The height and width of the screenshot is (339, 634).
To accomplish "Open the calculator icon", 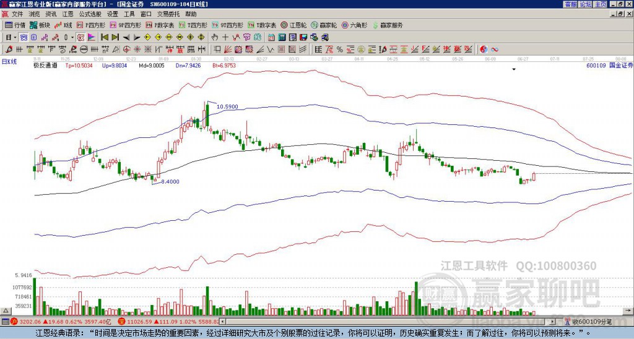I will click(x=282, y=38).
